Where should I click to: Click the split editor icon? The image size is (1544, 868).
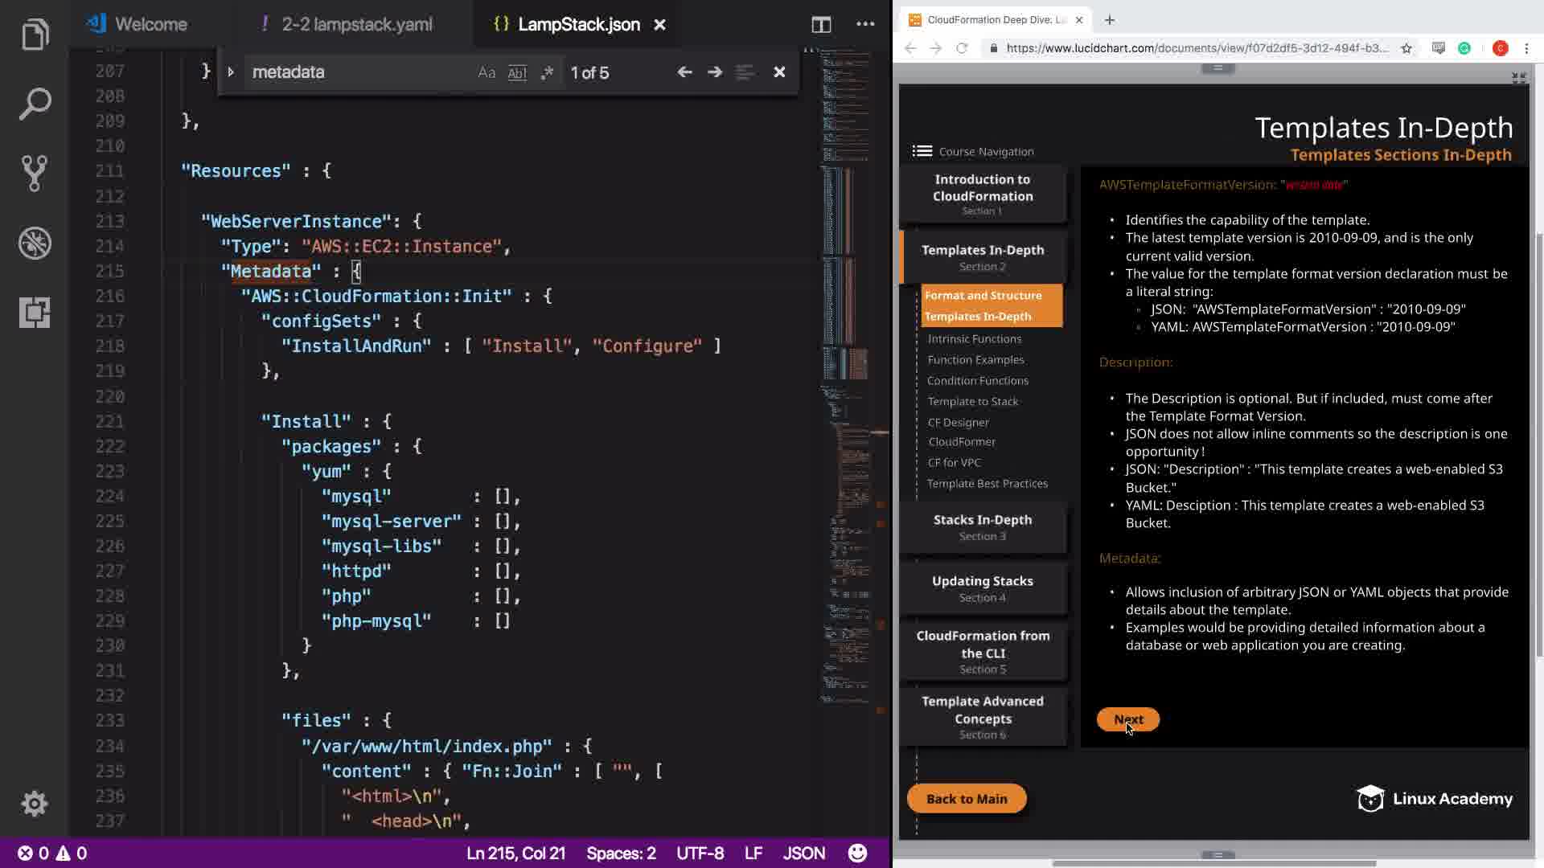pyautogui.click(x=821, y=24)
